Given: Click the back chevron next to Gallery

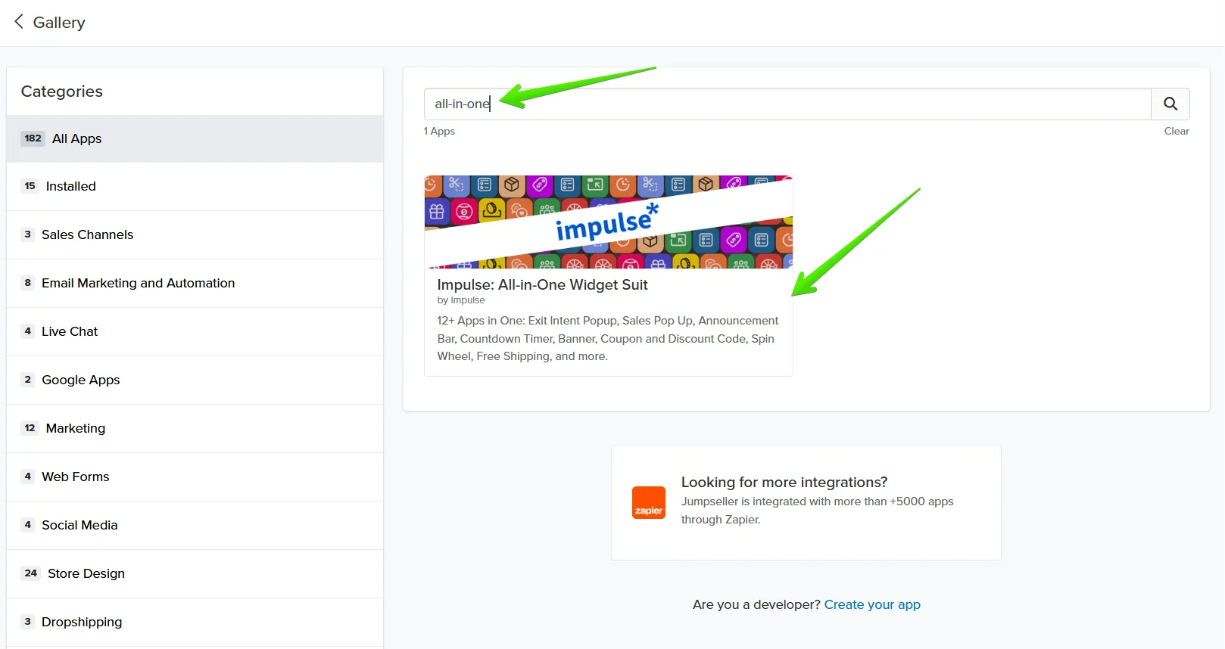Looking at the screenshot, I should (x=19, y=22).
